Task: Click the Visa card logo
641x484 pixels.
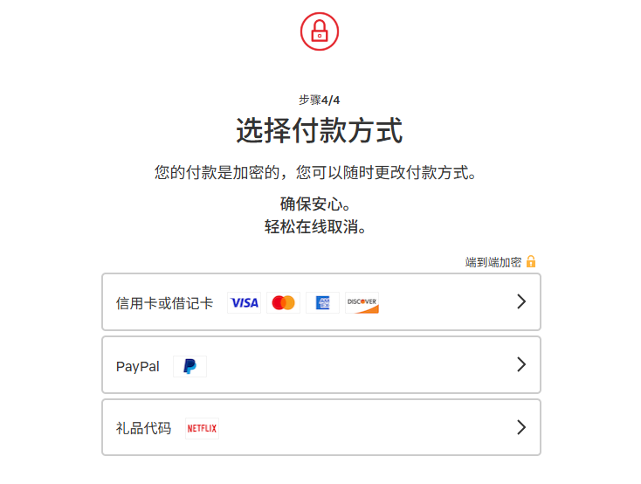Action: 244,303
